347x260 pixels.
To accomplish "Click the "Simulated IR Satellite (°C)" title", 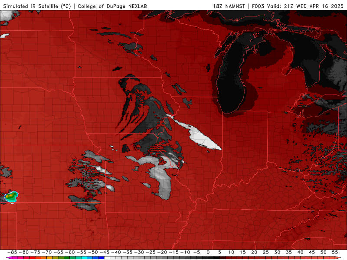I will [37, 6].
